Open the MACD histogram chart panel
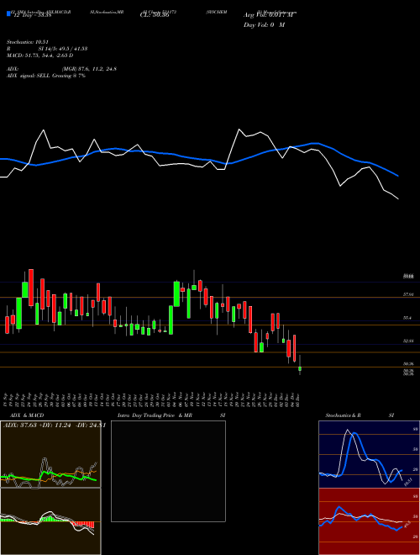The image size is (420, 555). click(x=50, y=521)
